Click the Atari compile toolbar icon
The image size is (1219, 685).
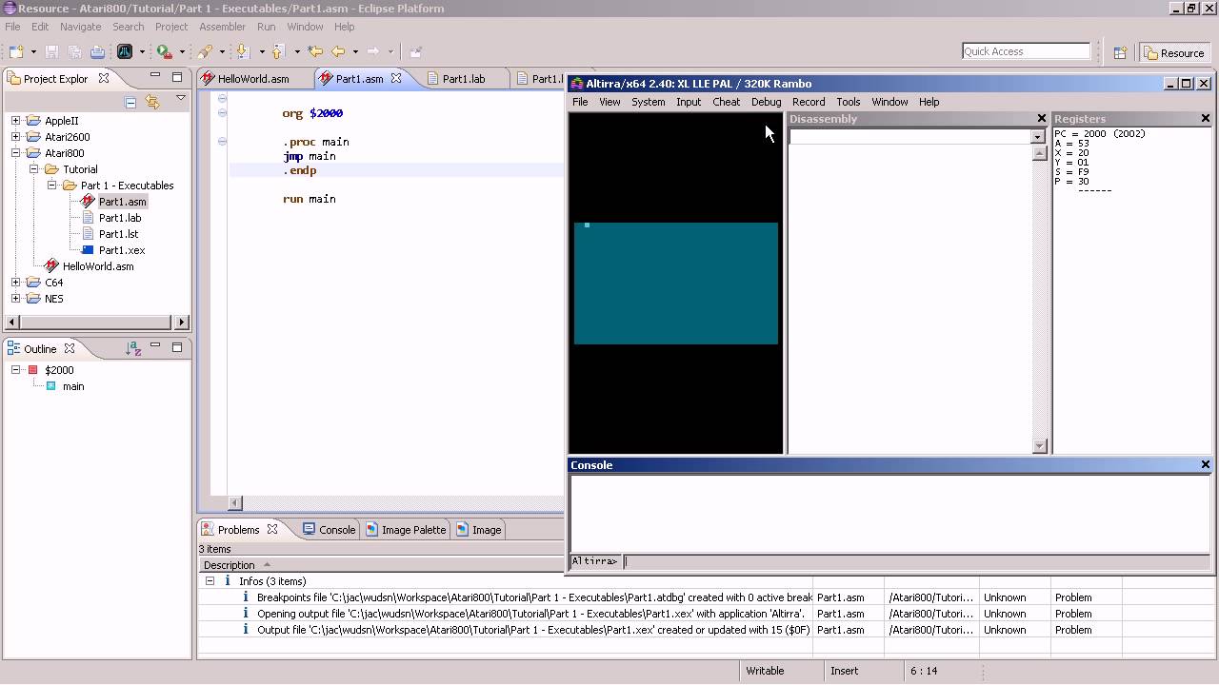click(125, 51)
